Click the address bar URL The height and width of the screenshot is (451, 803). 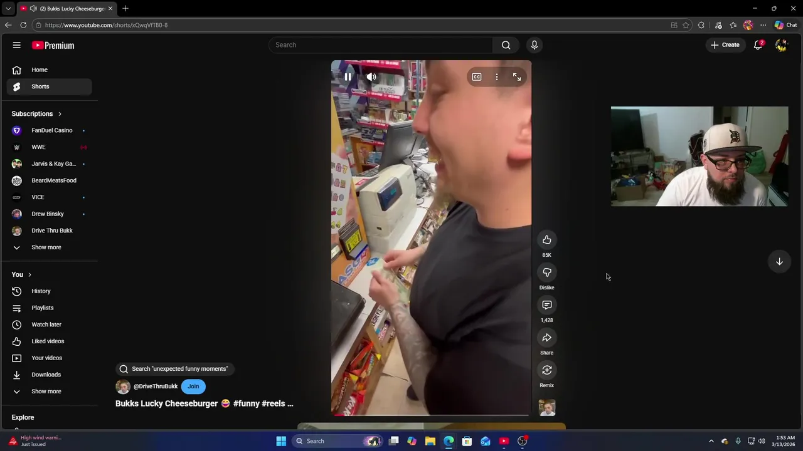point(106,25)
